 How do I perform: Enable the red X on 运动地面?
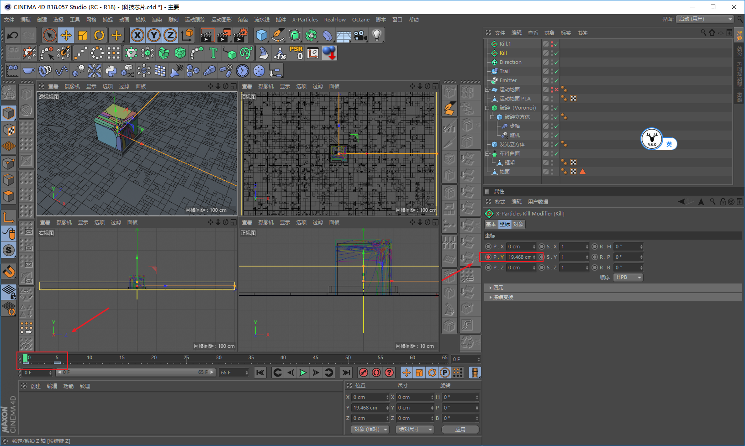[x=556, y=90]
